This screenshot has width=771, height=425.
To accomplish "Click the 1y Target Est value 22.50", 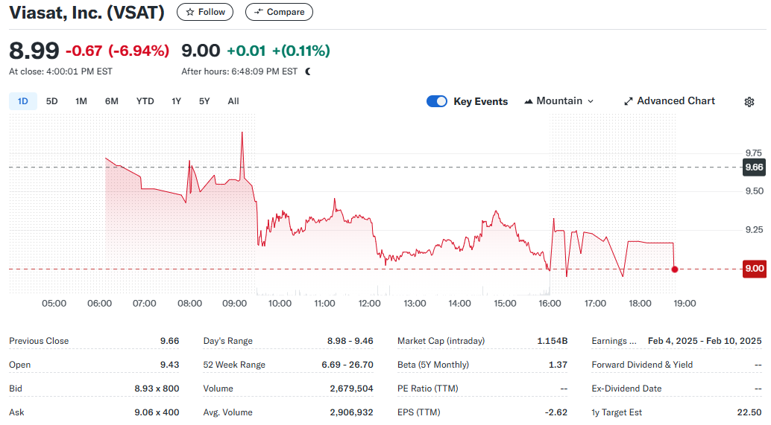I will tap(749, 412).
